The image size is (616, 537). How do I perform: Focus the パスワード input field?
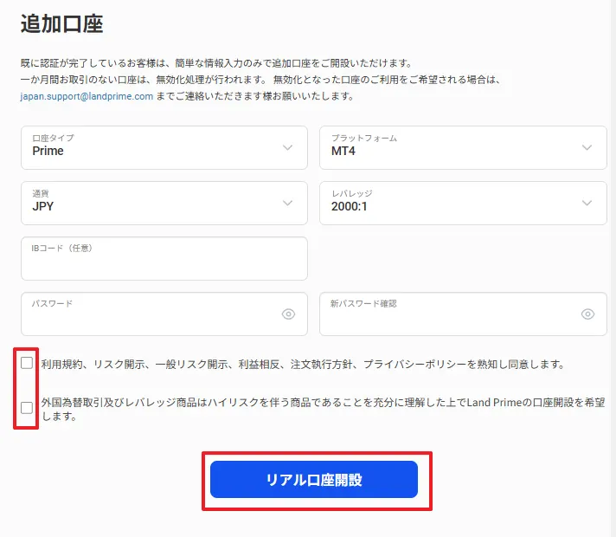(x=164, y=314)
